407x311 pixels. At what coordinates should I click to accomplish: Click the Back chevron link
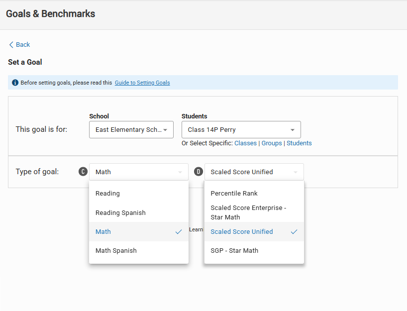pyautogui.click(x=19, y=45)
